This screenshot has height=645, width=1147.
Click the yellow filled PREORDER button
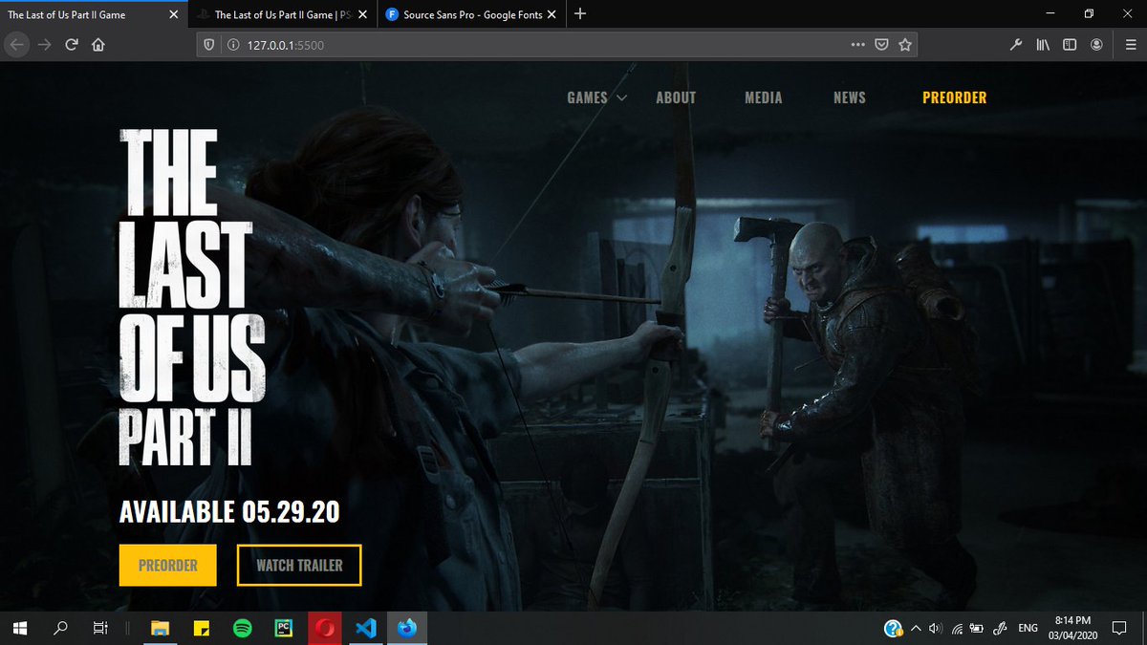168,565
